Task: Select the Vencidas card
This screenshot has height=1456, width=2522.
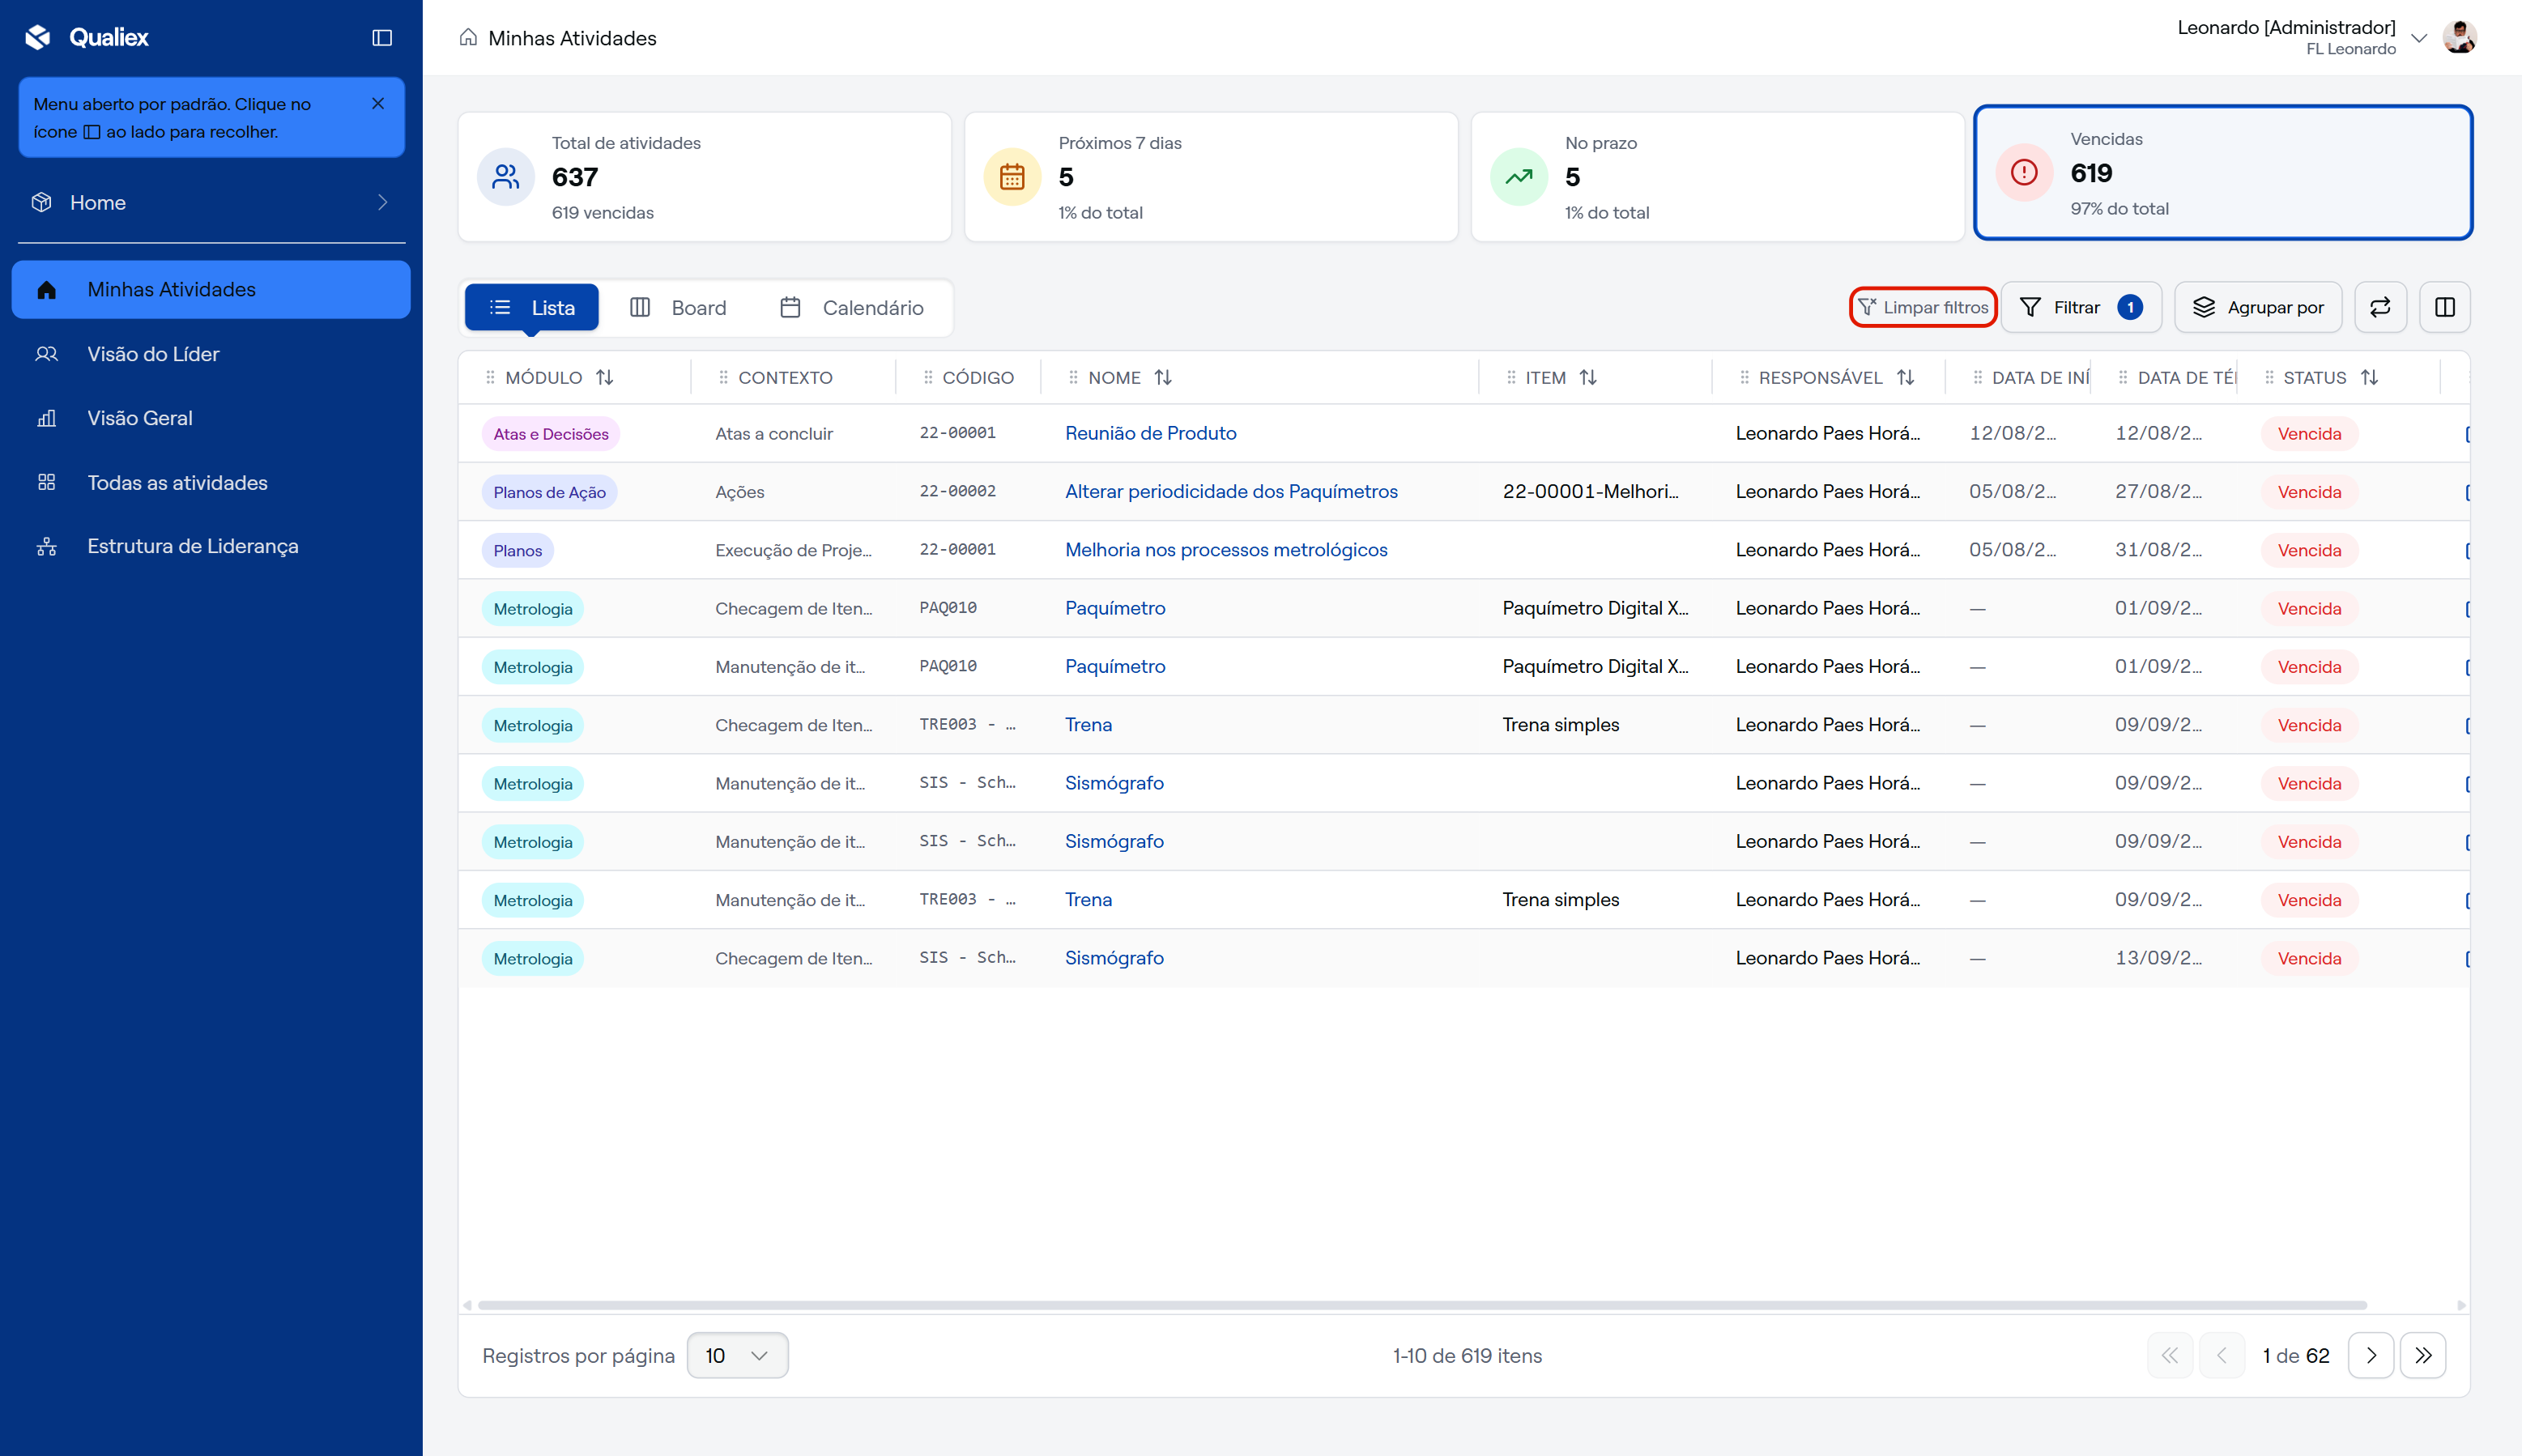Action: (x=2223, y=173)
